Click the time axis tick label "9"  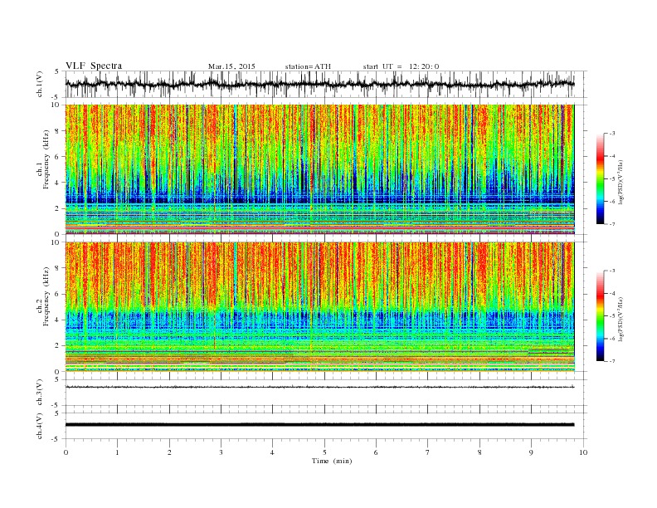531,452
